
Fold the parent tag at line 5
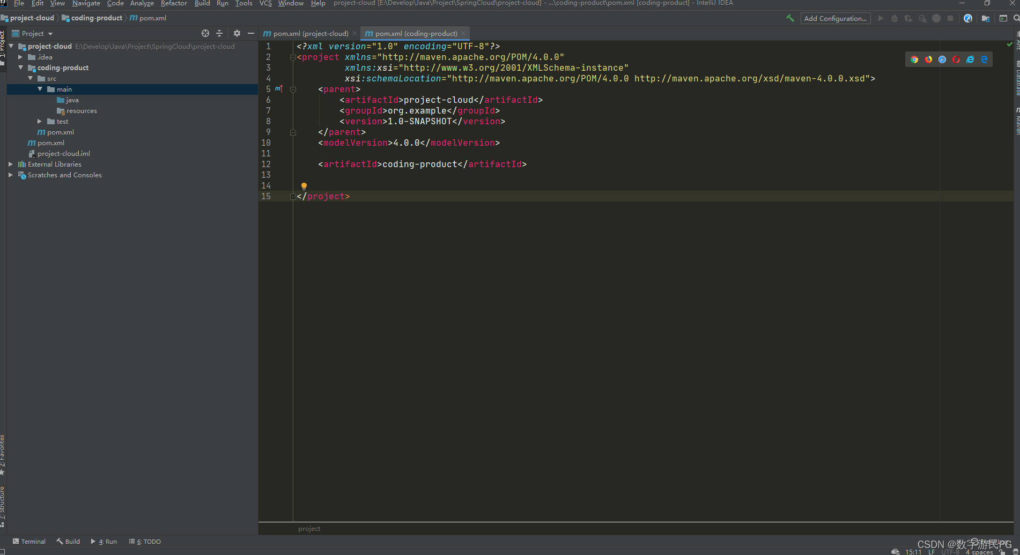293,89
